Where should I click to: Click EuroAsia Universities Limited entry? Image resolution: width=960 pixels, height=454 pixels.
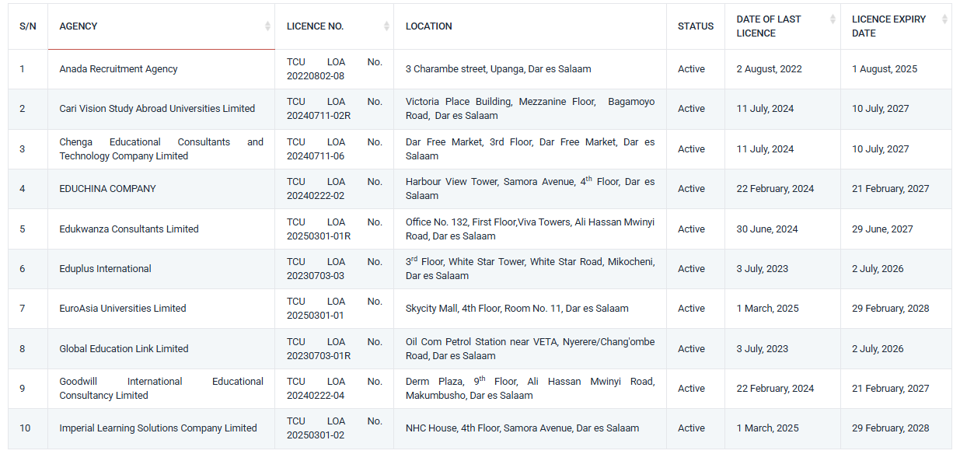point(123,309)
